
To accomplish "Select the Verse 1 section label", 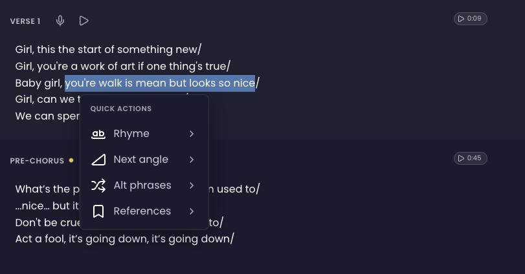I will (25, 21).
